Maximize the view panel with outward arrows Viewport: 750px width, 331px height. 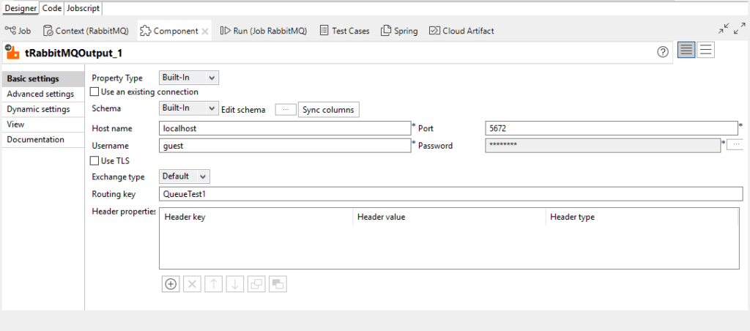point(739,29)
